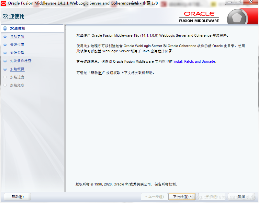Click the 安装完成 step label
This screenshot has width=259, height=203.
click(17, 85)
